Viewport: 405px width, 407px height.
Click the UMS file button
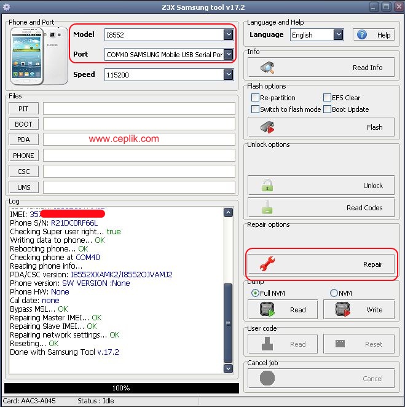(23, 188)
